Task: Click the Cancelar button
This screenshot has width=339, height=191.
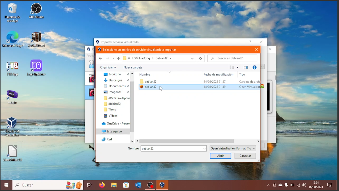Action: point(245,156)
